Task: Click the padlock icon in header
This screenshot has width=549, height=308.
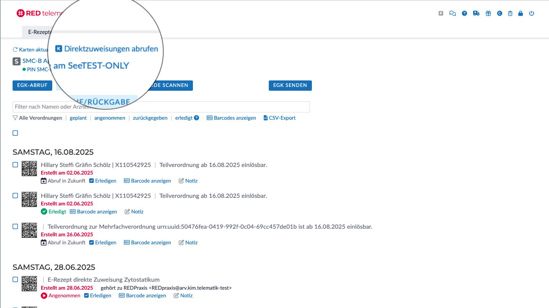Action: coord(520,13)
